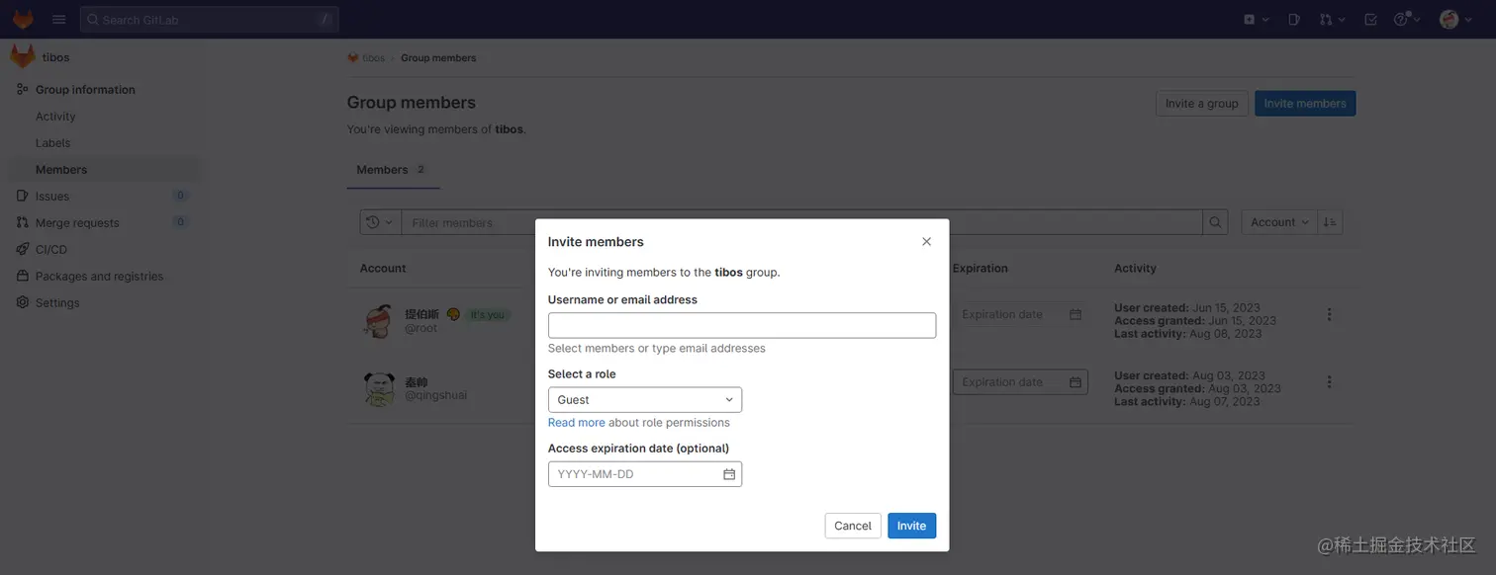The height and width of the screenshot is (575, 1496).
Task: Click the @qingshuai user avatar
Action: 379,389
